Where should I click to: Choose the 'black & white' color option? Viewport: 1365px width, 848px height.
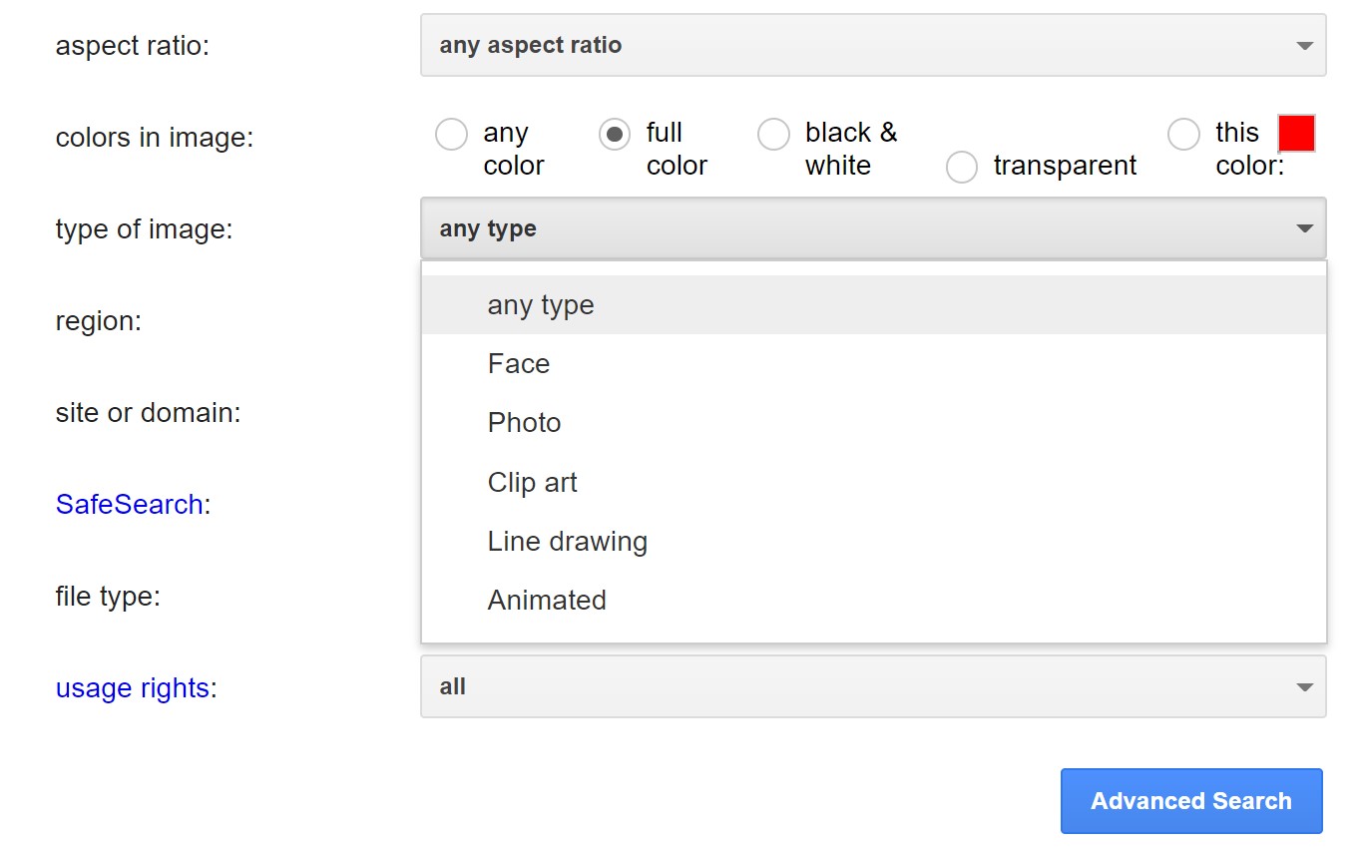[774, 134]
